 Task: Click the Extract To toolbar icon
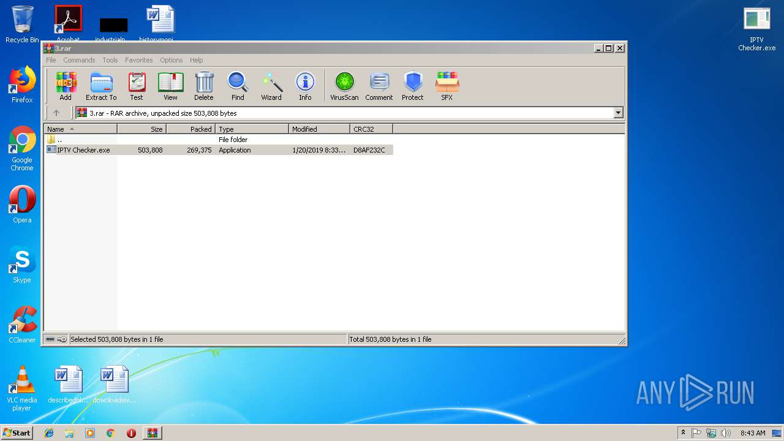click(x=101, y=86)
